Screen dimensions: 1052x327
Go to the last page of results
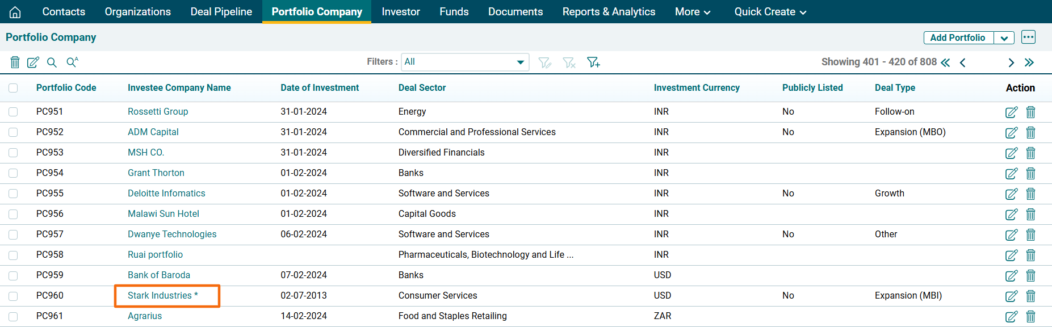(1029, 62)
